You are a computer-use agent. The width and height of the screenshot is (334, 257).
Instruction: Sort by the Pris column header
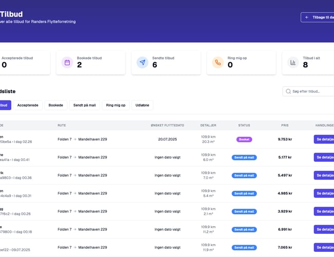point(285,125)
